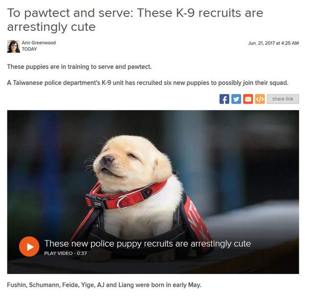
Task: Share article on Facebook
Action: tap(224, 99)
